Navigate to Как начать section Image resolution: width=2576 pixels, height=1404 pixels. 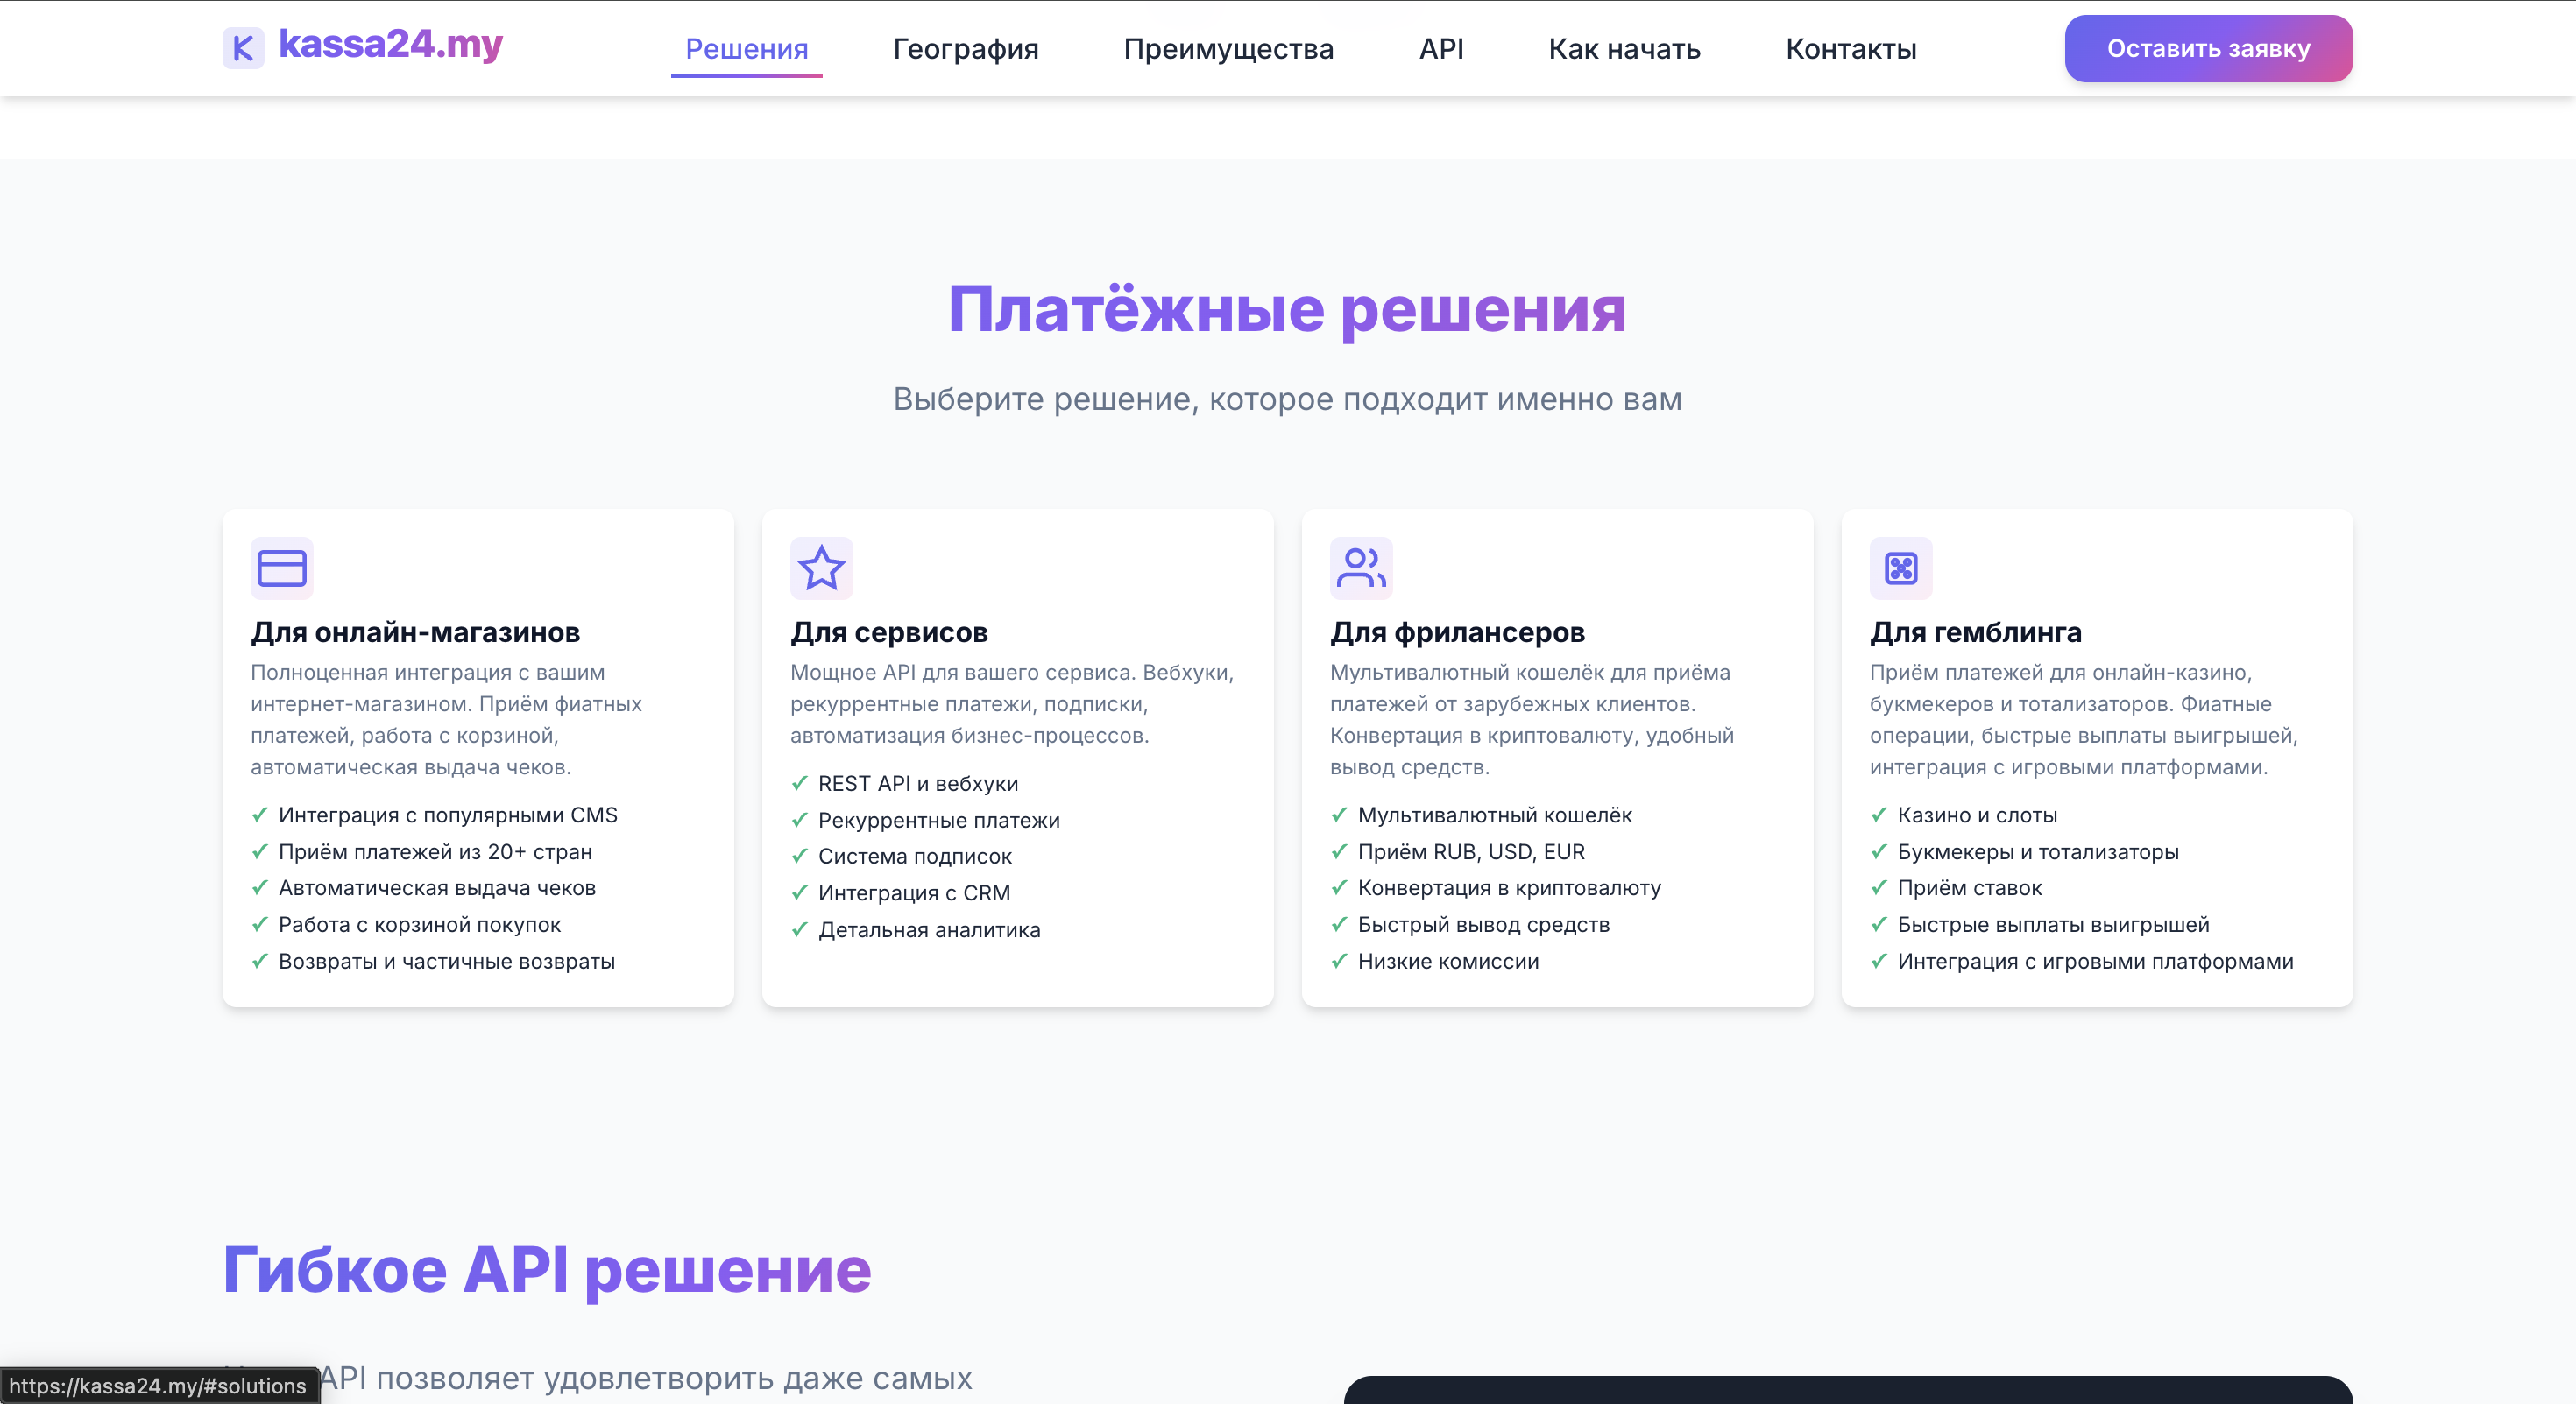(1624, 48)
